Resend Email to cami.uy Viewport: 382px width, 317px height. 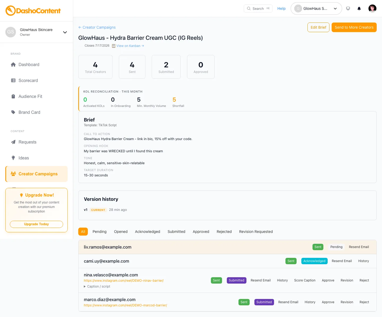click(x=342, y=261)
